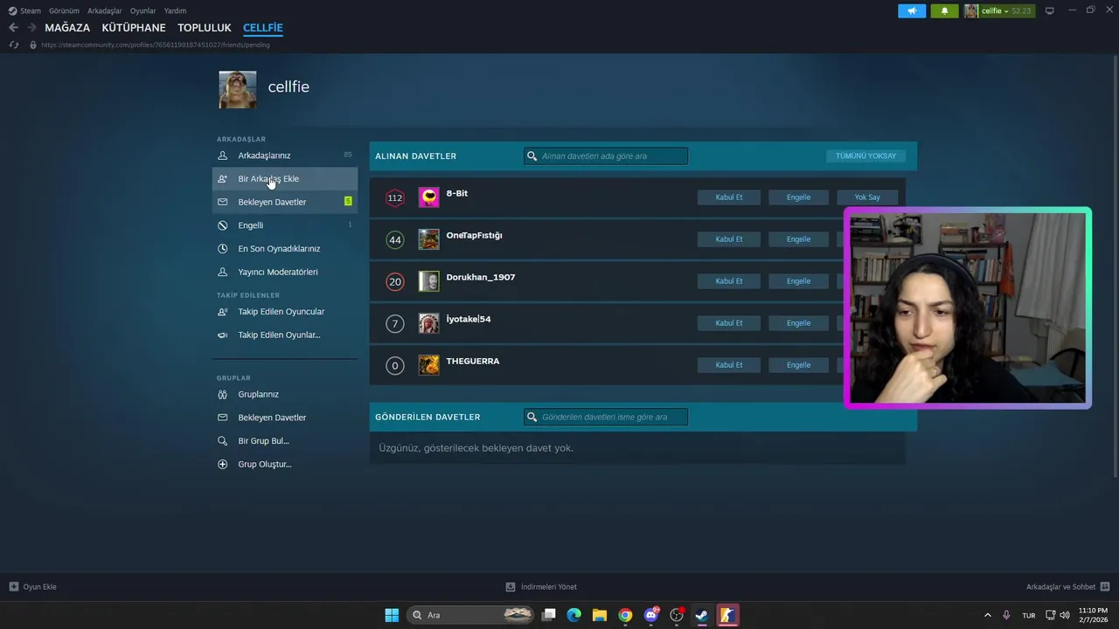The height and width of the screenshot is (629, 1119).
Task: Open the Yardım menu
Action: pos(175,10)
